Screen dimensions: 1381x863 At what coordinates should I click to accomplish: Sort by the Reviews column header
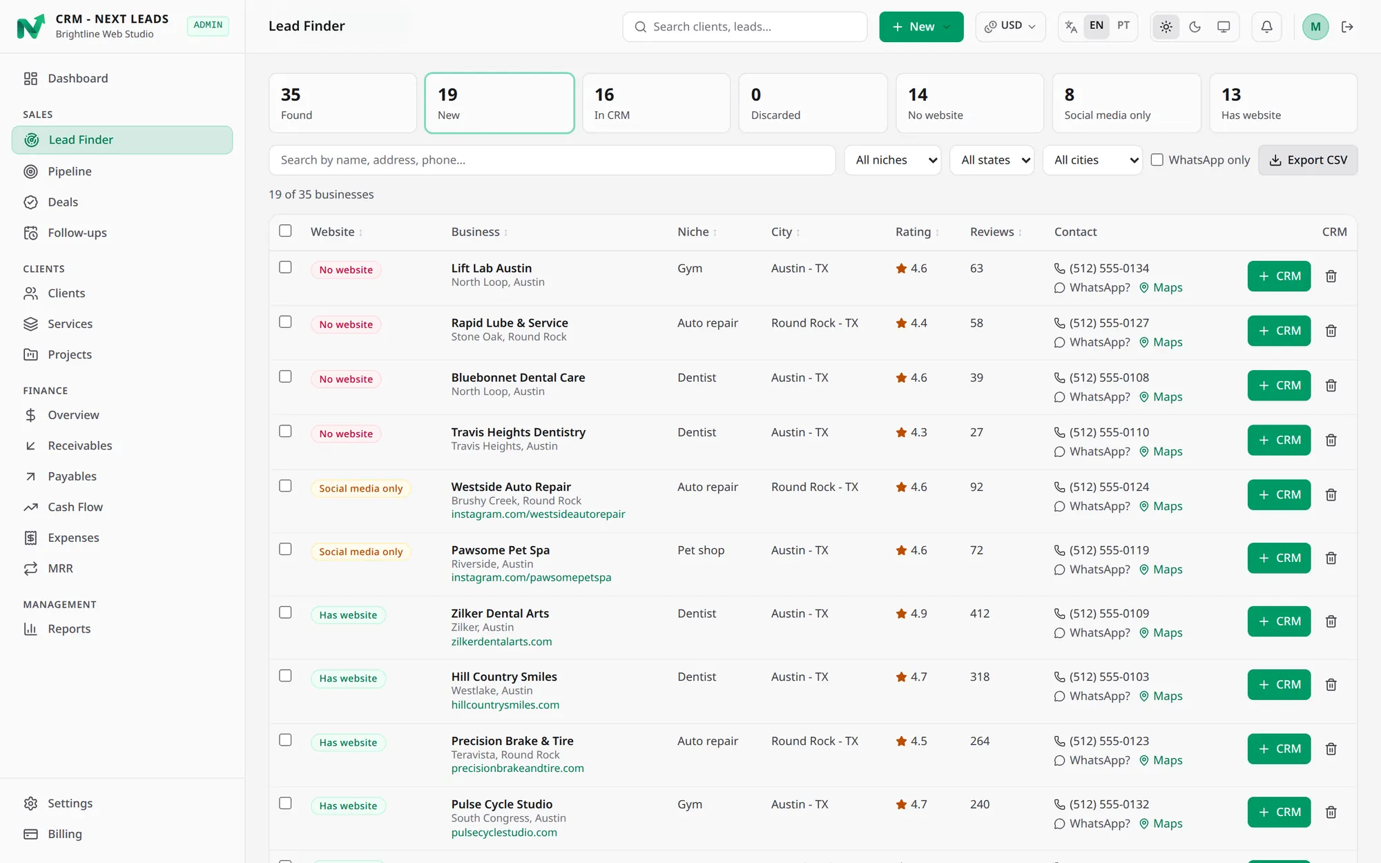tap(996, 232)
